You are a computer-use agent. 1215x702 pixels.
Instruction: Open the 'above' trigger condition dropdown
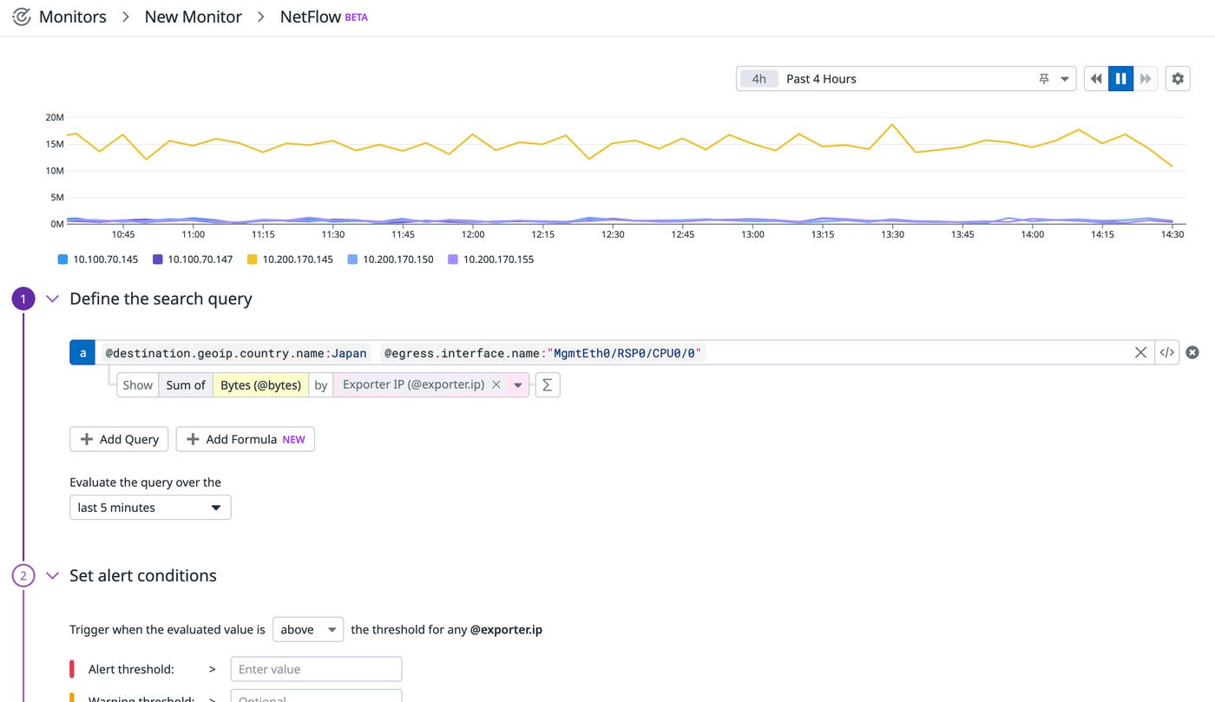pyautogui.click(x=307, y=629)
